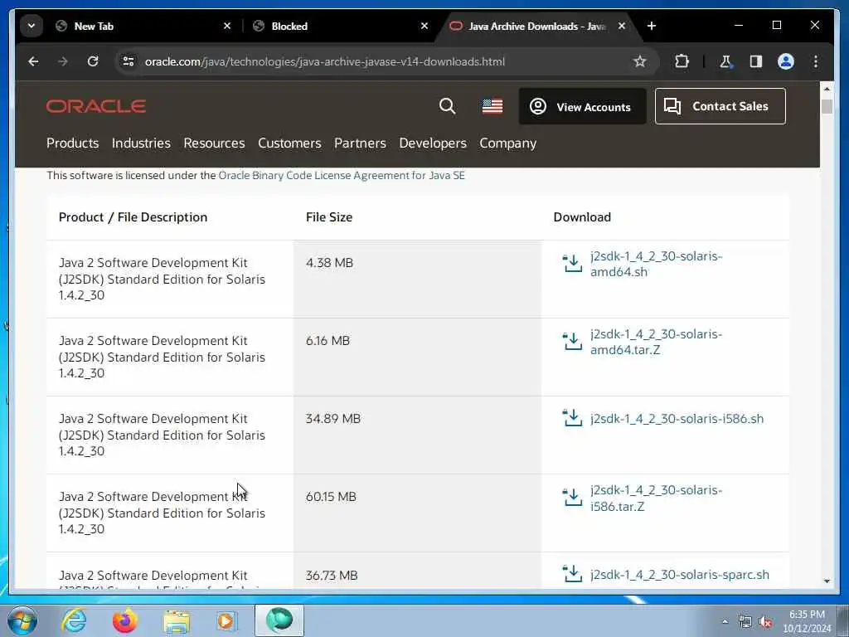Click the Contact Sales button

pos(720,106)
